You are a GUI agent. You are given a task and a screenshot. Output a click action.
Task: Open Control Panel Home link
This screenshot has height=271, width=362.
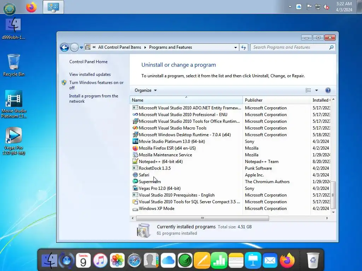[88, 62]
